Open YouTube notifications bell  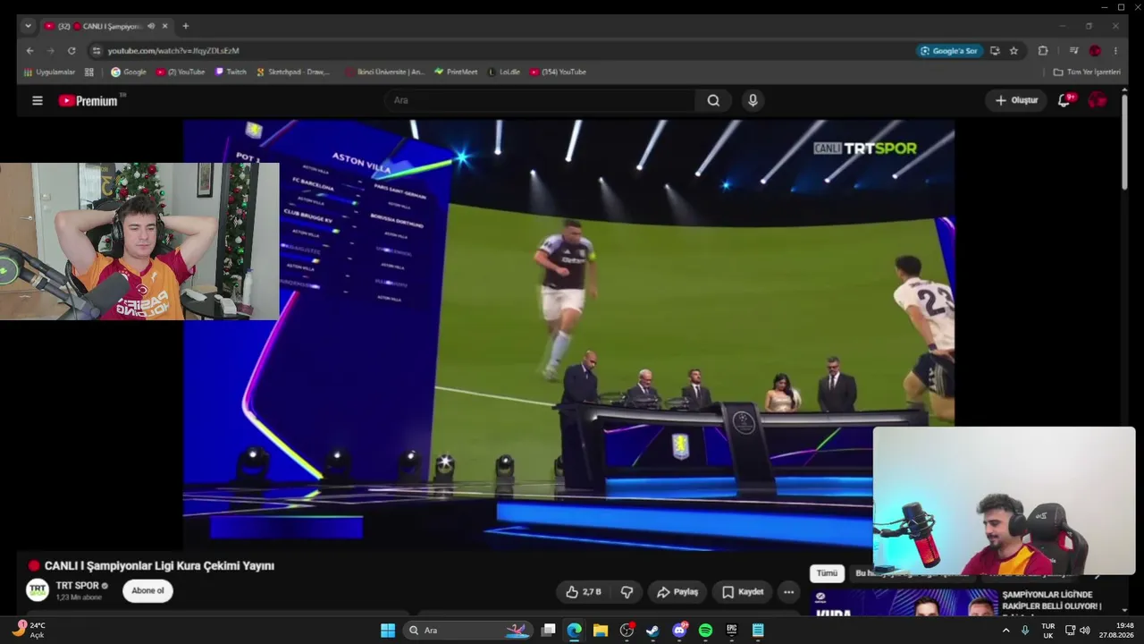[x=1064, y=100]
